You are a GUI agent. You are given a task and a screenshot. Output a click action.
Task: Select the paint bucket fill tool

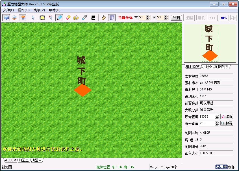point(76,18)
